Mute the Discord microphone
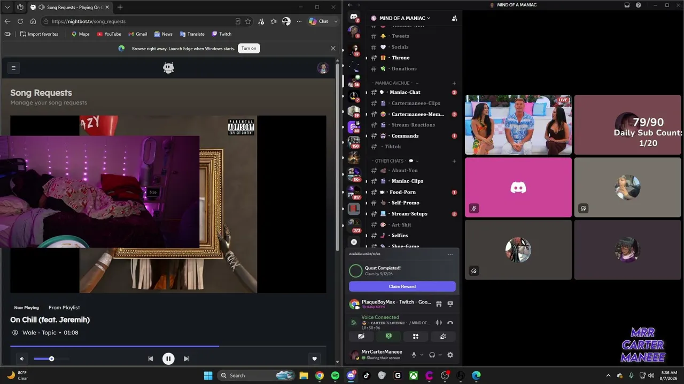The height and width of the screenshot is (384, 684). 414,355
